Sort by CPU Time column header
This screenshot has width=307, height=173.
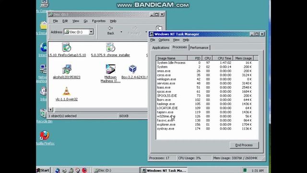pyautogui.click(x=223, y=58)
